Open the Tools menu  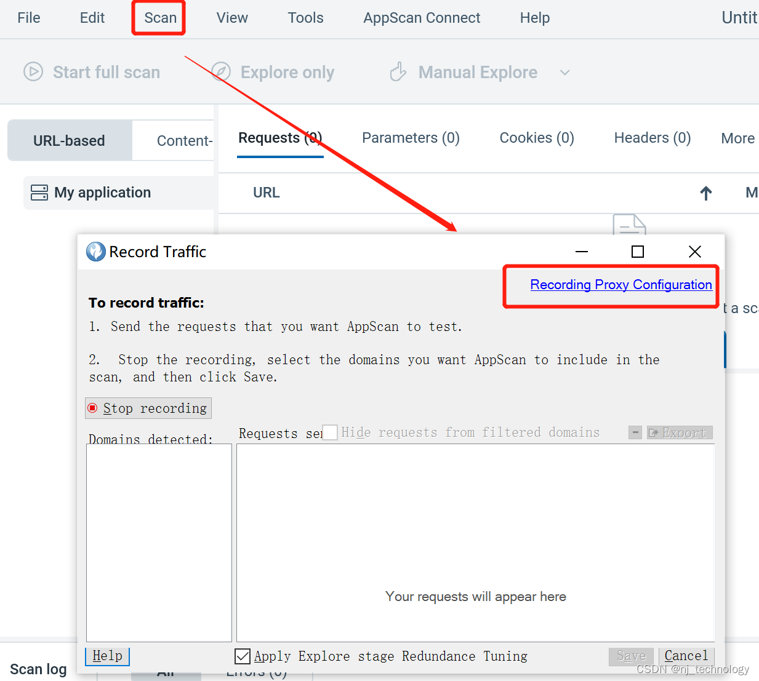(305, 18)
